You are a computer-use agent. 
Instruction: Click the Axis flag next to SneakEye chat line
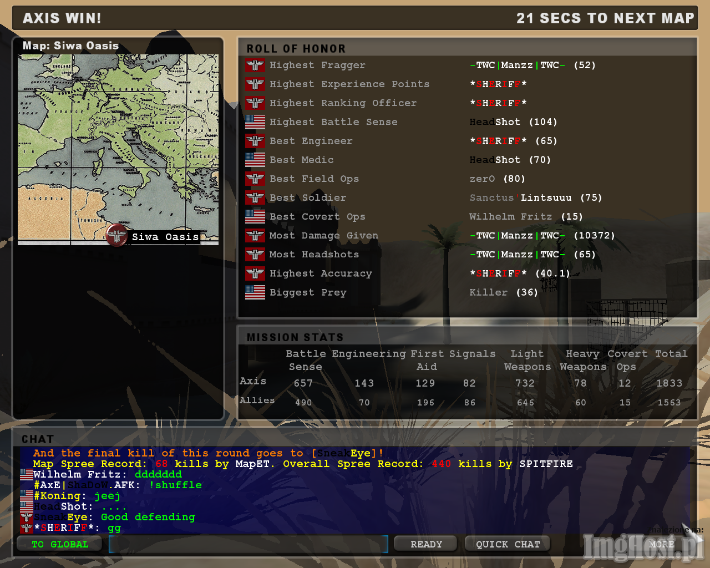[27, 517]
